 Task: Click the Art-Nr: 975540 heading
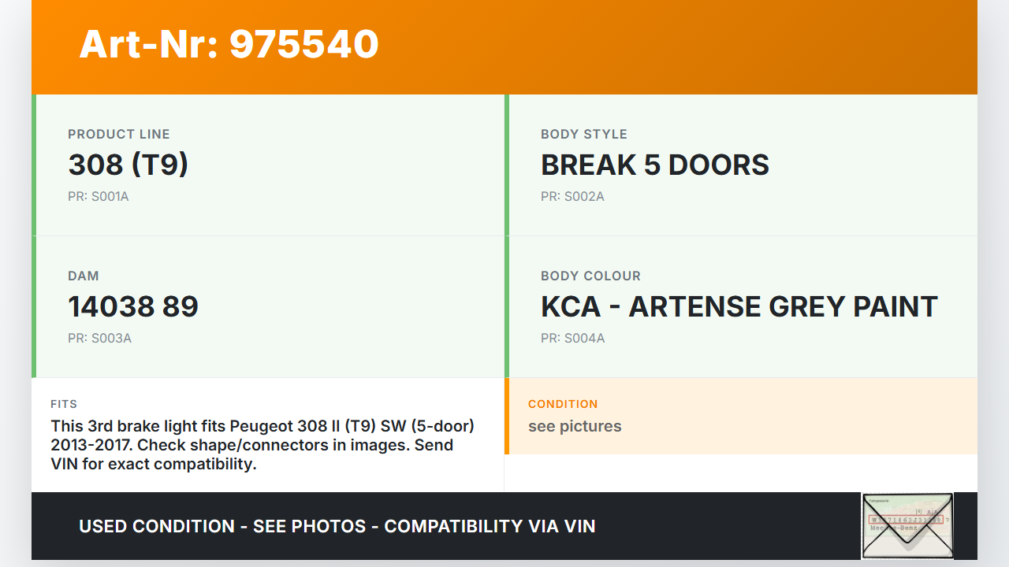tap(229, 44)
